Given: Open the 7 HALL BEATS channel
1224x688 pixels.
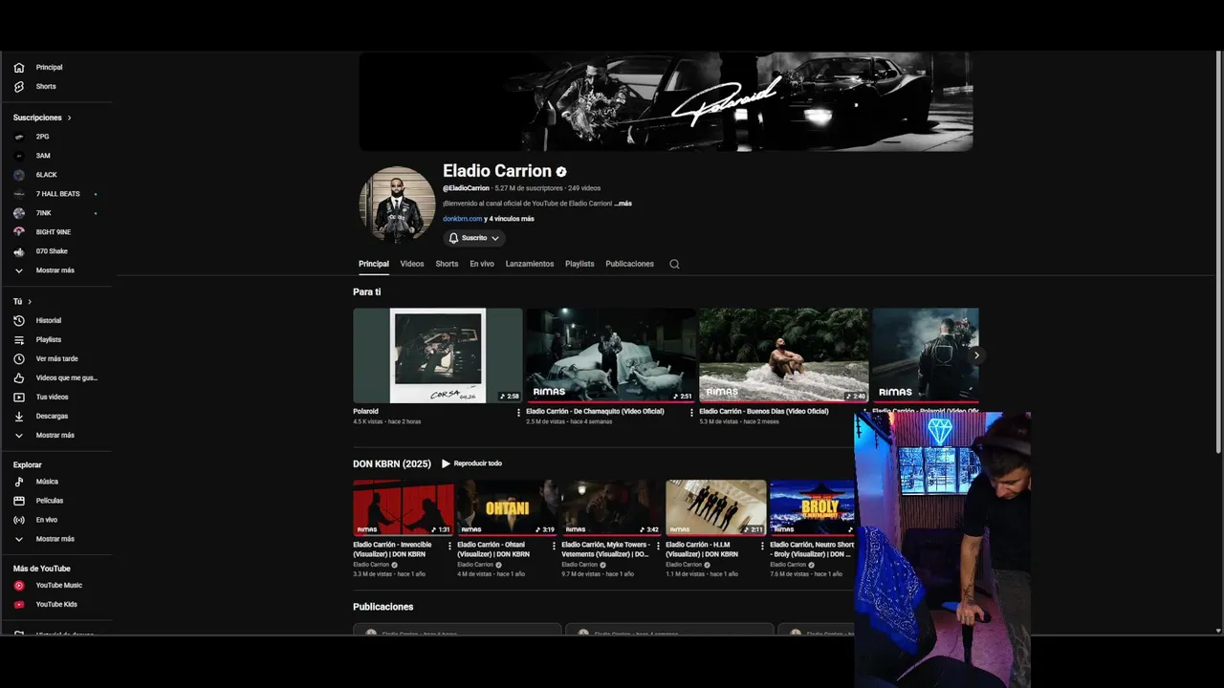Looking at the screenshot, I should [57, 194].
